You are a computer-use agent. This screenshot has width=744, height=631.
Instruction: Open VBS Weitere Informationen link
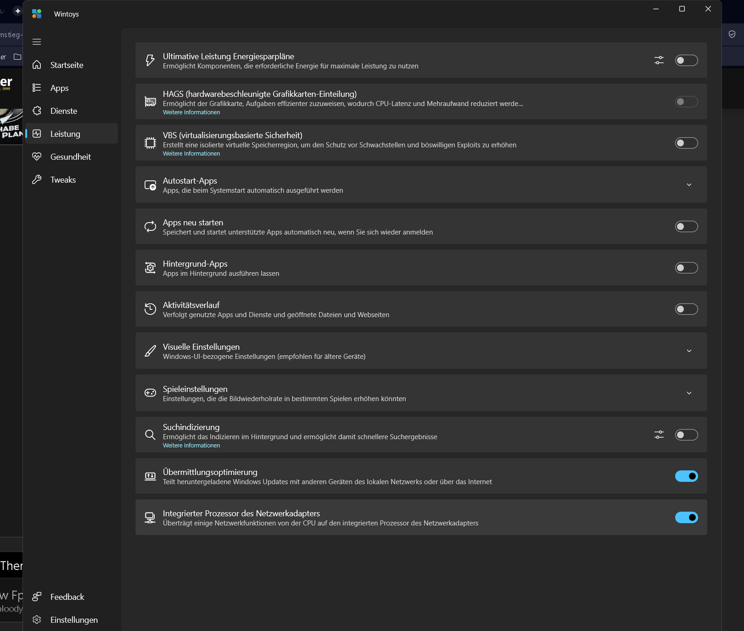191,154
